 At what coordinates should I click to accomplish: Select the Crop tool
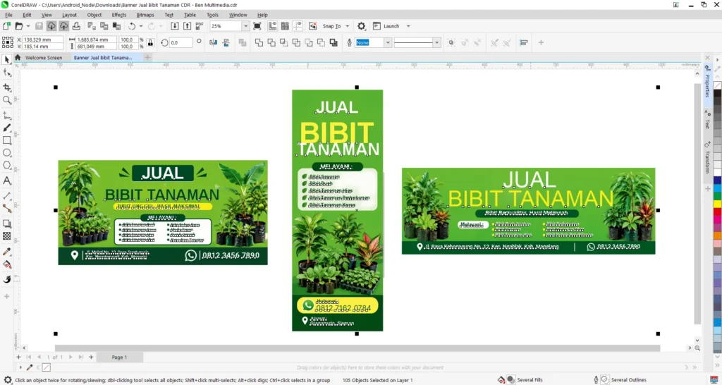(7, 87)
